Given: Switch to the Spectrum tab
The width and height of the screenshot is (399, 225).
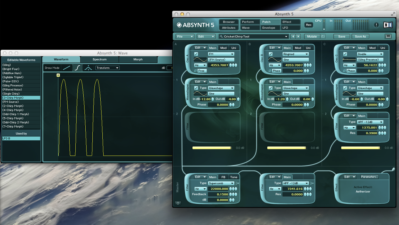Looking at the screenshot, I should (x=100, y=59).
